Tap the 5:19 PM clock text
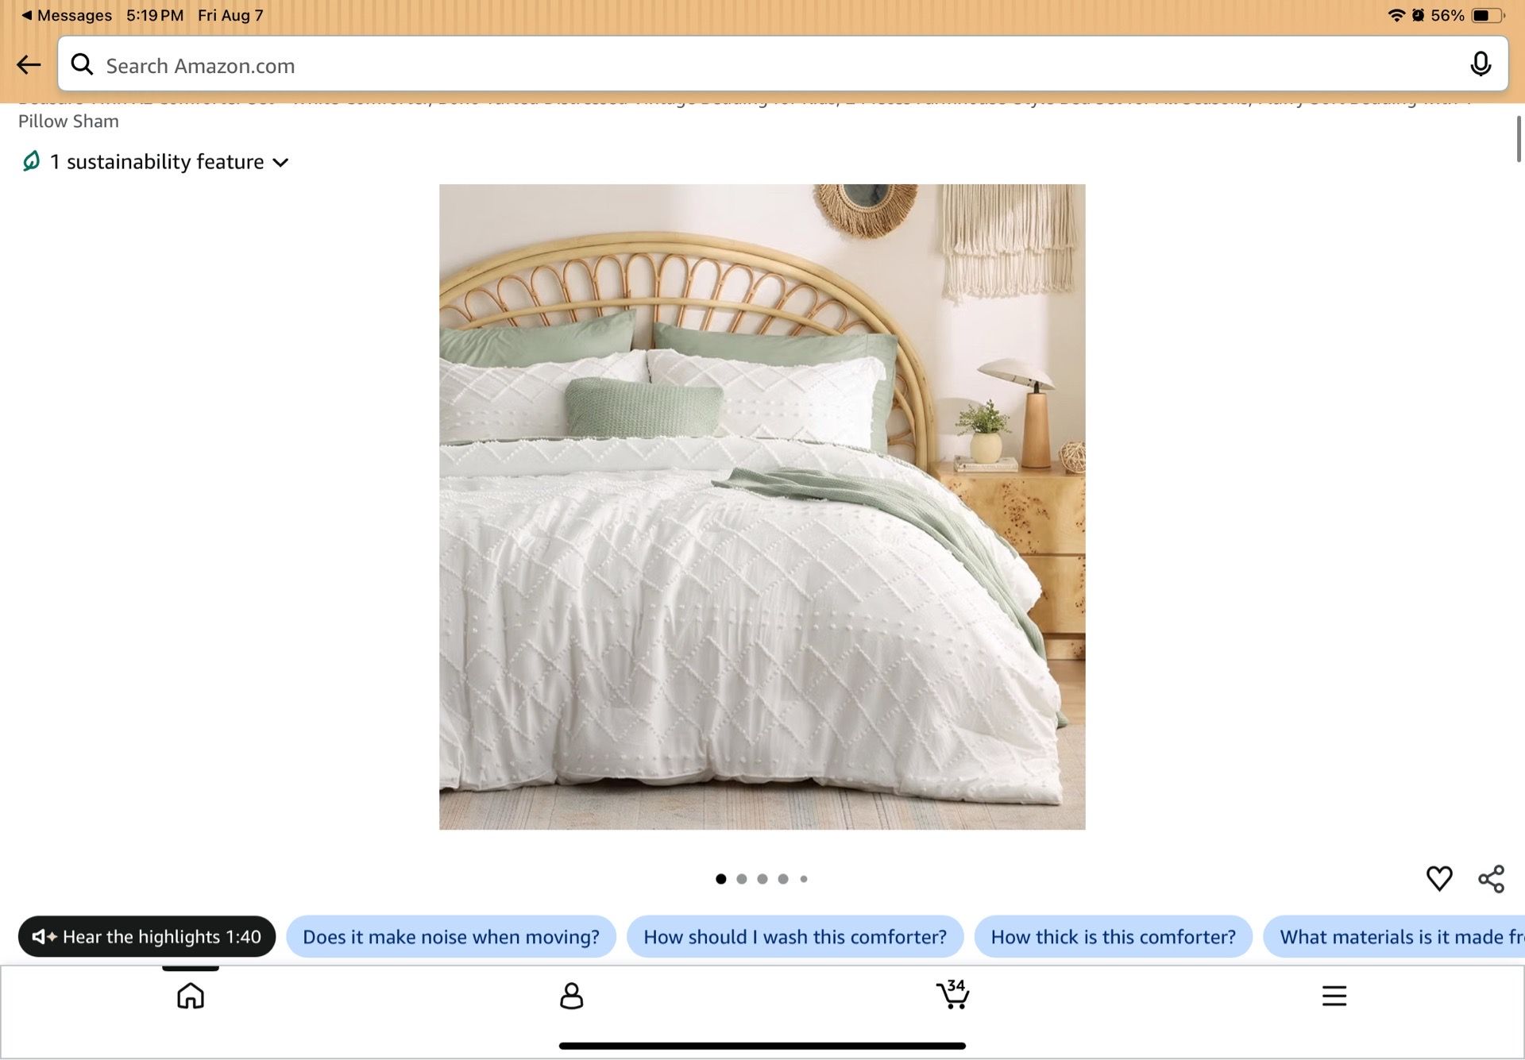 [x=155, y=15]
